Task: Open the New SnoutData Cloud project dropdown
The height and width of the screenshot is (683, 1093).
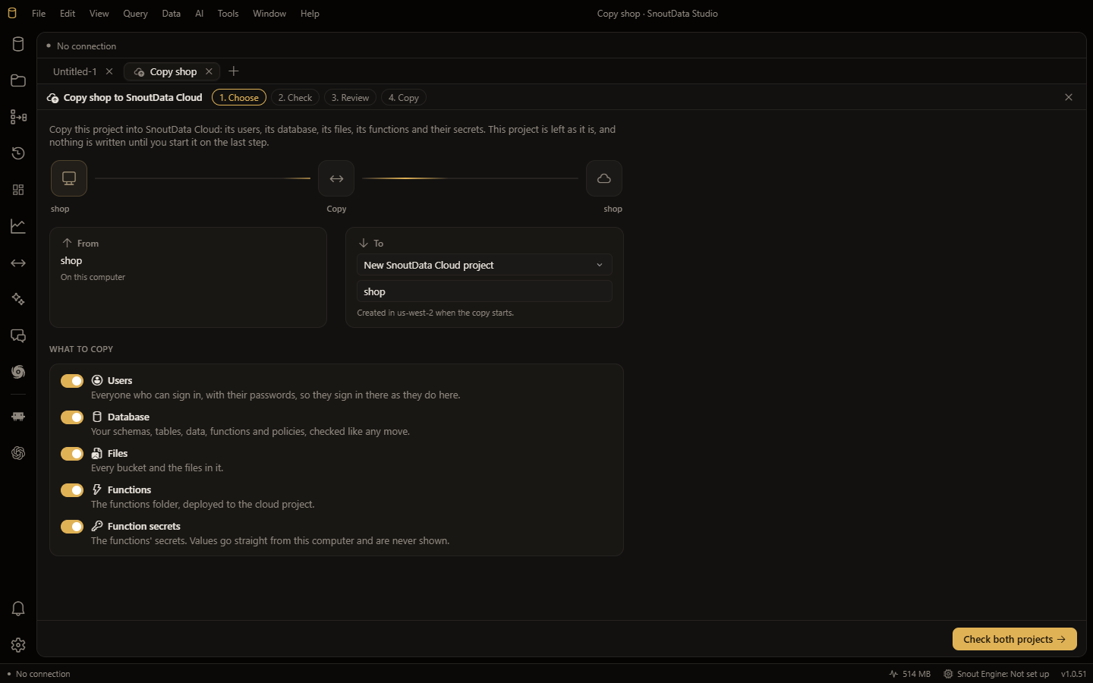Action: [484, 265]
